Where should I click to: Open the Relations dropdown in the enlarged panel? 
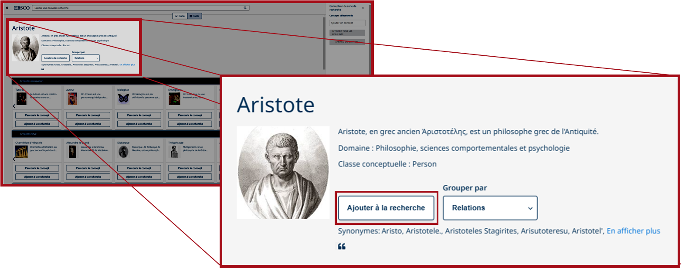click(490, 208)
